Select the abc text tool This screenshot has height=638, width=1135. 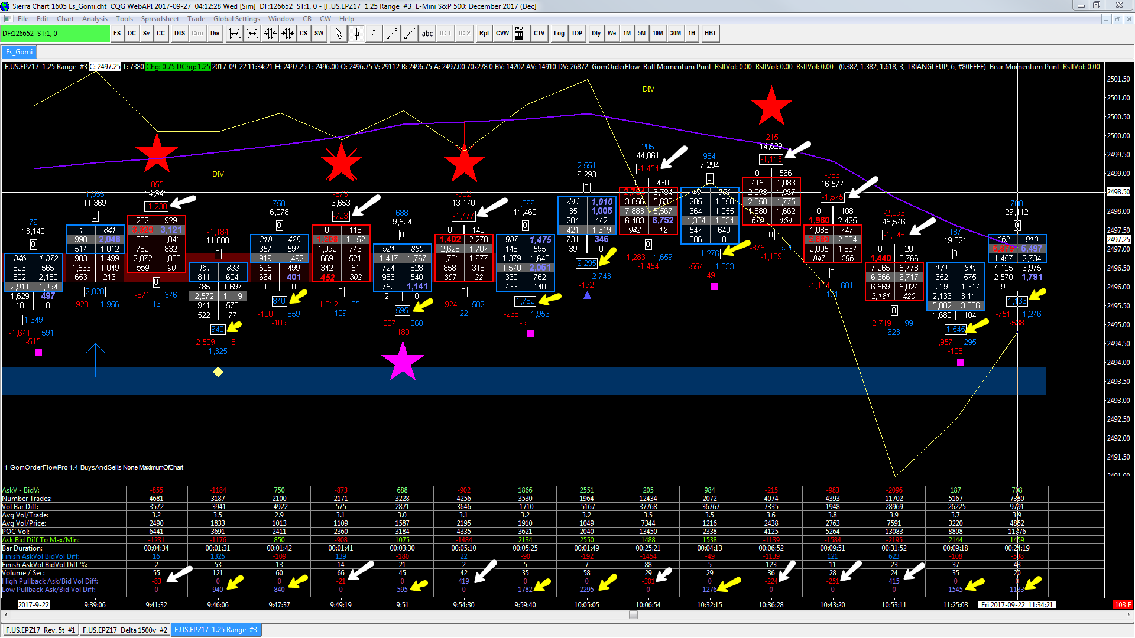pyautogui.click(x=427, y=34)
